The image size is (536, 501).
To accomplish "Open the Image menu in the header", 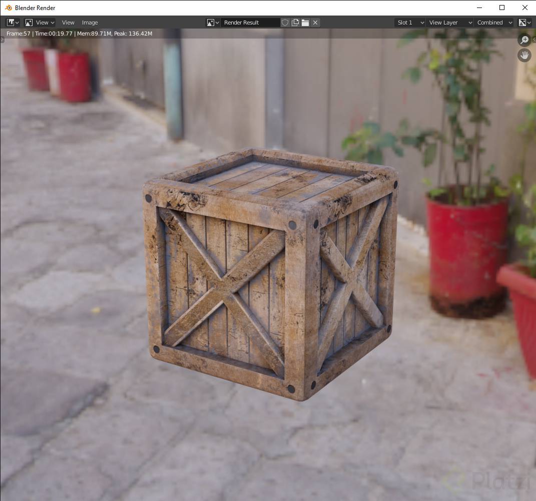I will tap(90, 23).
